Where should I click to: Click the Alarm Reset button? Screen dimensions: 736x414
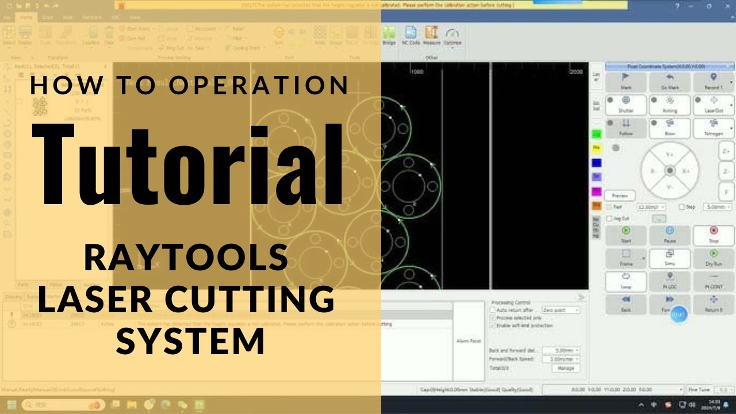[468, 340]
